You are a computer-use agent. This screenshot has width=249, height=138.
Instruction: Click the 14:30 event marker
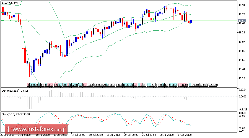tap(194, 85)
